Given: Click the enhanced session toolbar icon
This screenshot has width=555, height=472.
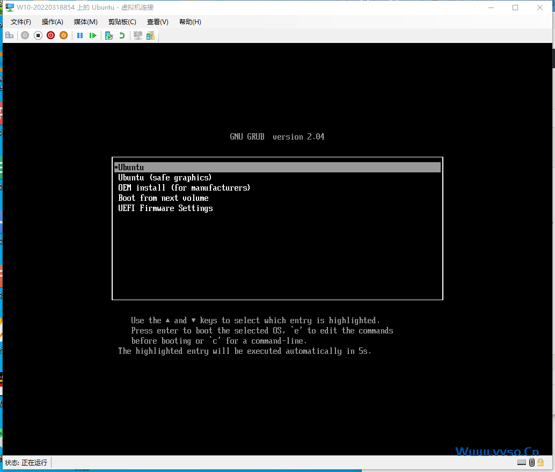Looking at the screenshot, I should [x=138, y=35].
